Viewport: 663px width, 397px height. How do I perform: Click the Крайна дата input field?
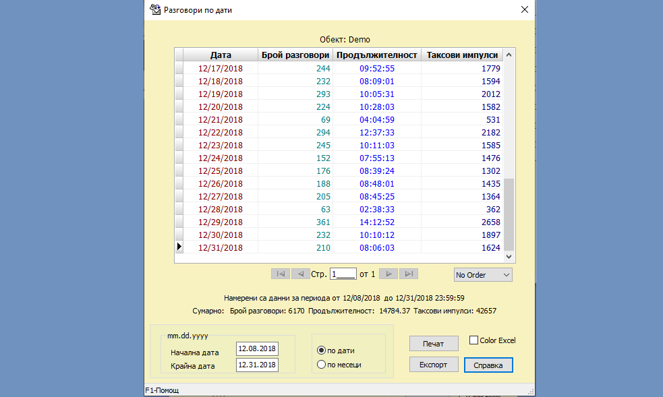257,365
